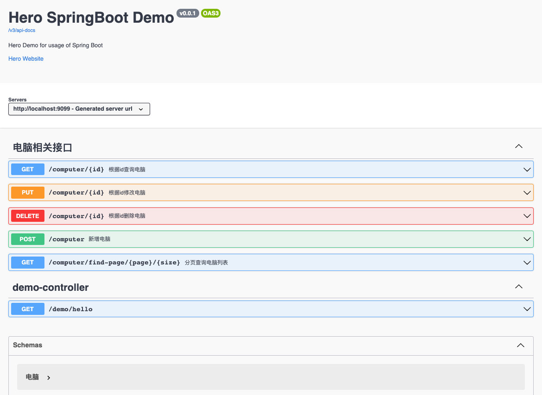
Task: Click the 电脑 schema name
Action: [x=32, y=377]
